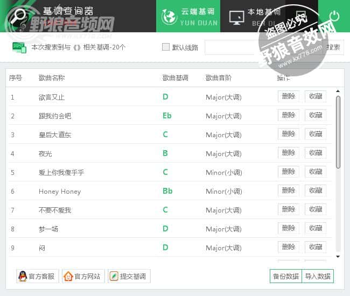Favorite the song 梦一场
The width and height of the screenshot is (350, 296).
pos(316,228)
